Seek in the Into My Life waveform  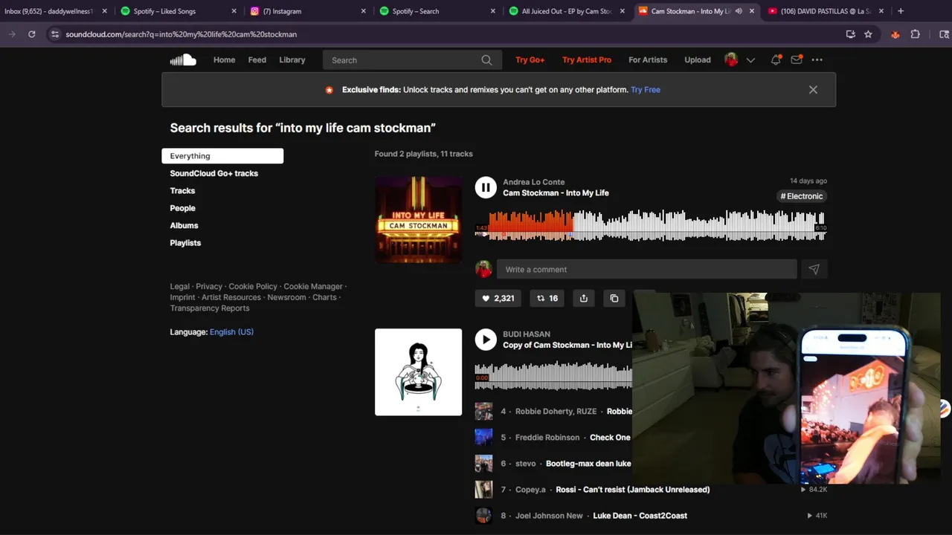(x=651, y=226)
